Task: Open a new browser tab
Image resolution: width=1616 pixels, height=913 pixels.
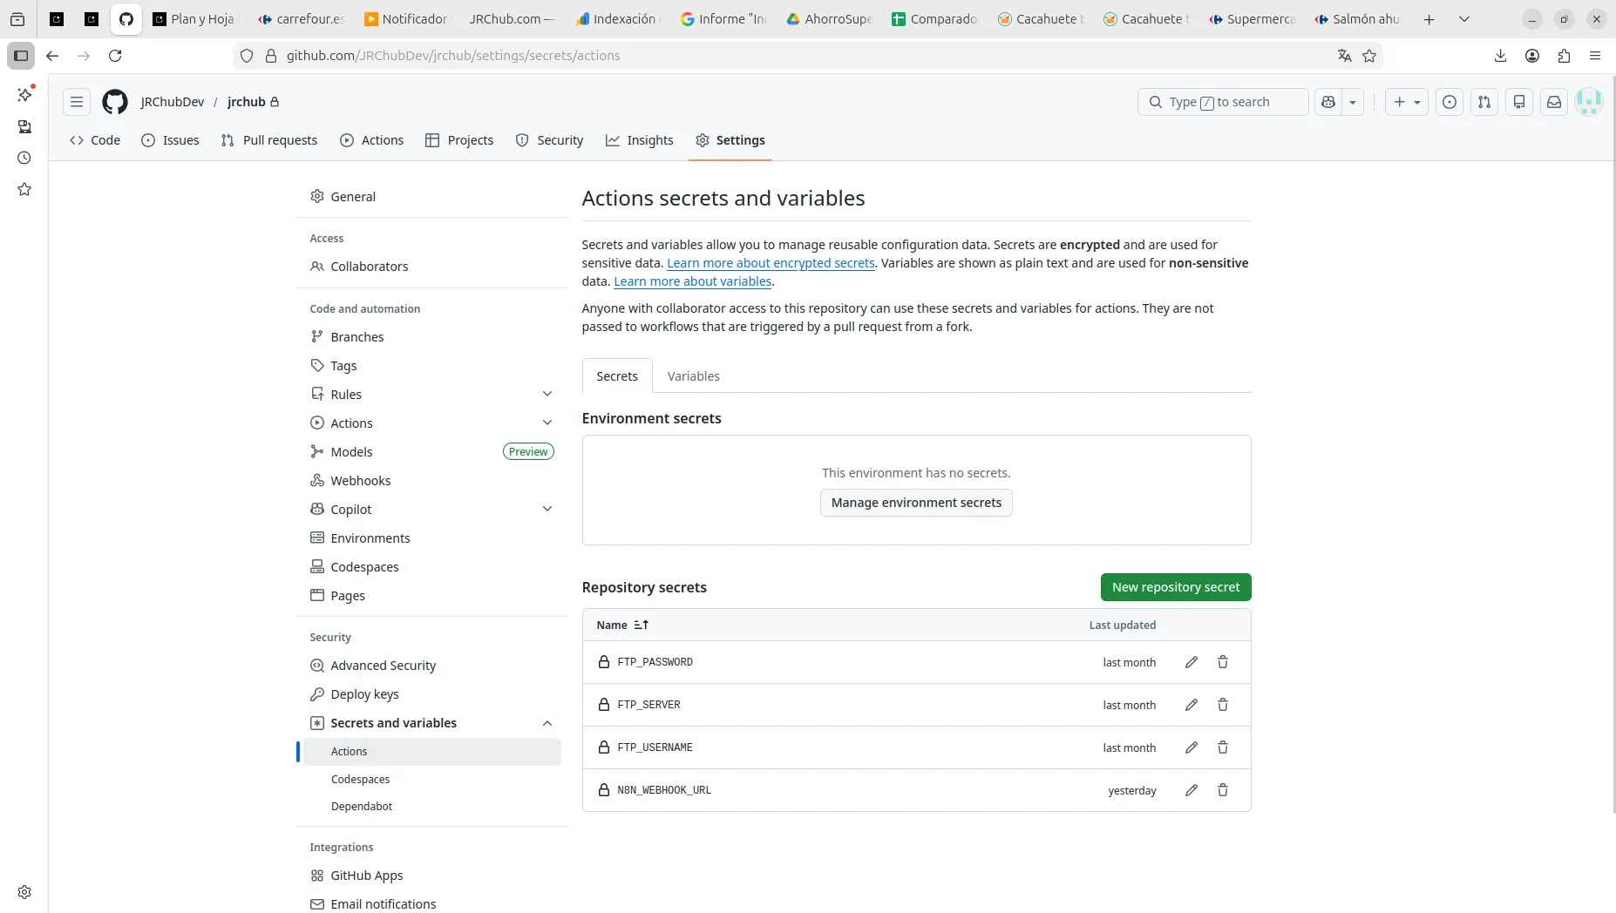Action: click(x=1429, y=19)
